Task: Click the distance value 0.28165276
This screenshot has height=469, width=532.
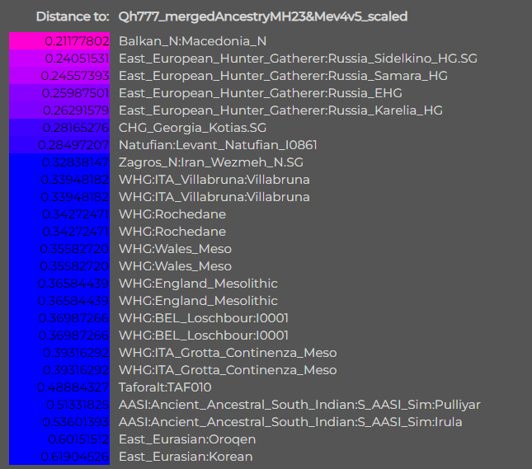Action: coord(75,128)
